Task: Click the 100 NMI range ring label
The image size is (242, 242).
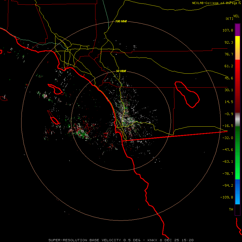Action: point(121,21)
